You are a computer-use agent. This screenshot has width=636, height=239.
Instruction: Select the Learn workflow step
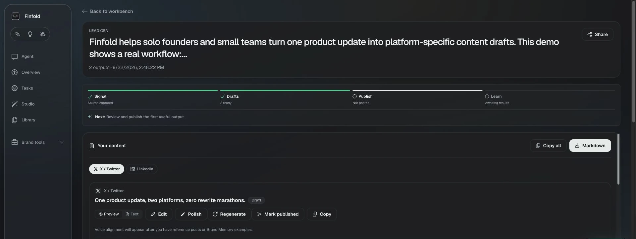(x=550, y=97)
